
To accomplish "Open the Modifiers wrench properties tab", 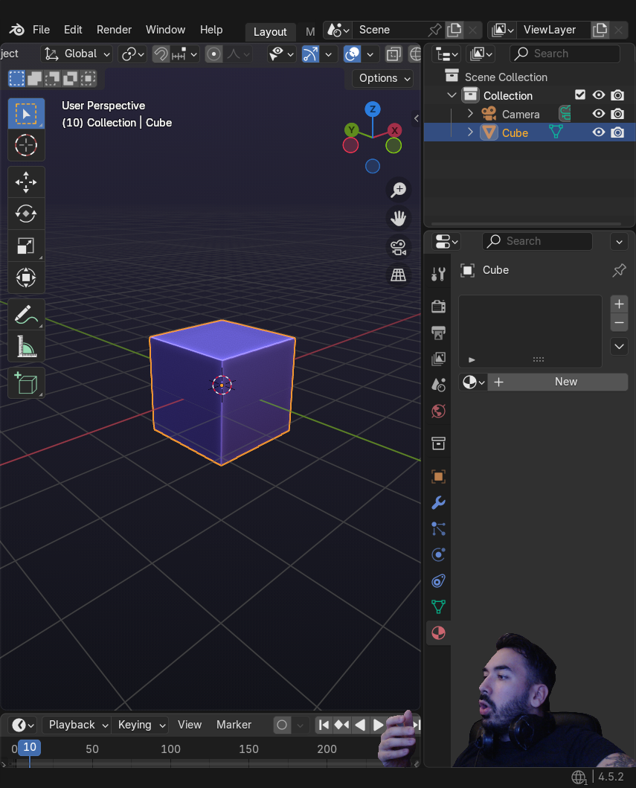I will point(438,502).
